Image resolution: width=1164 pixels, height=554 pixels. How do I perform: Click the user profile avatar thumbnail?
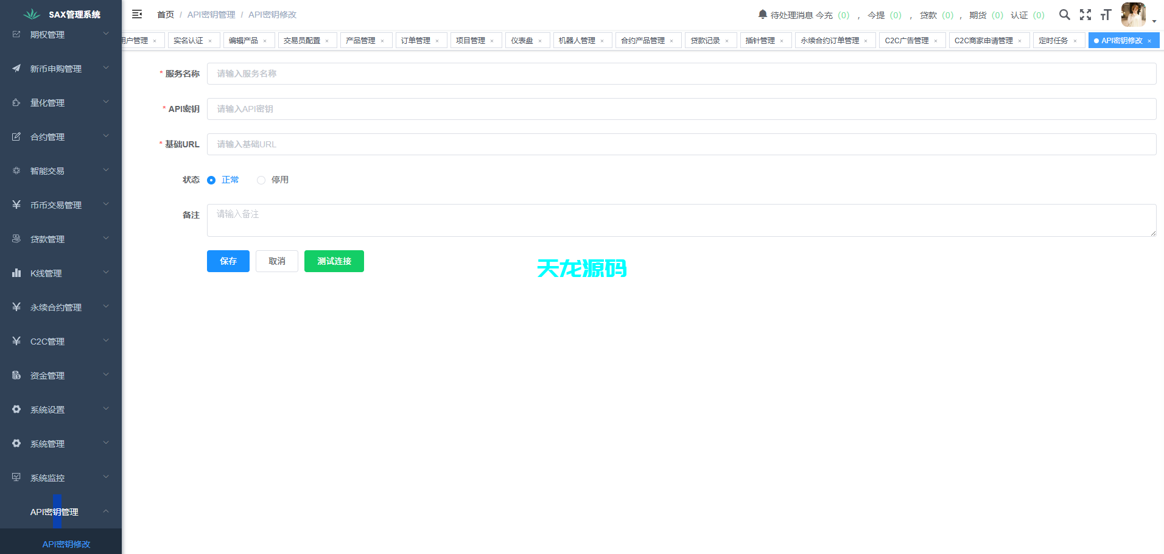[1133, 15]
